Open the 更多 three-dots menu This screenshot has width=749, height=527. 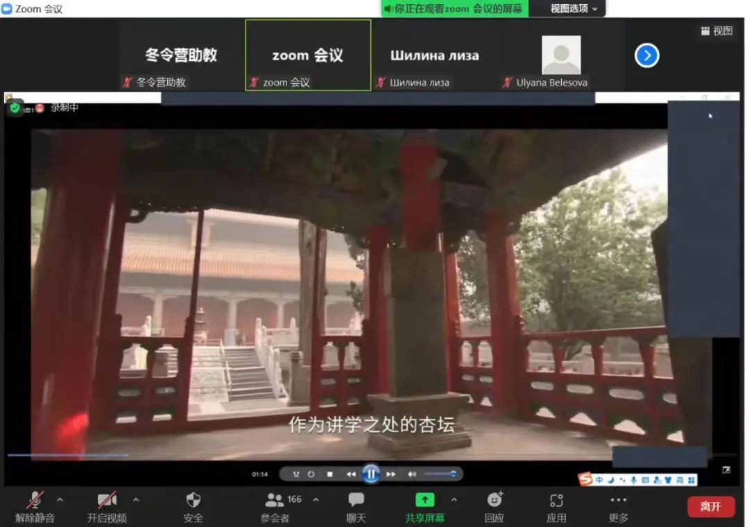pyautogui.click(x=618, y=501)
